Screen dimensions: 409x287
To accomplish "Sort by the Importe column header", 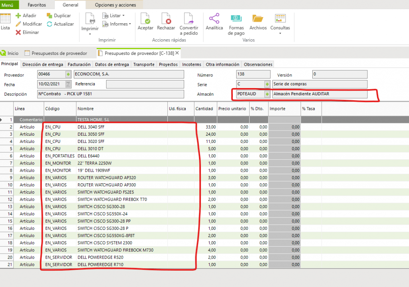I will [x=284, y=109].
